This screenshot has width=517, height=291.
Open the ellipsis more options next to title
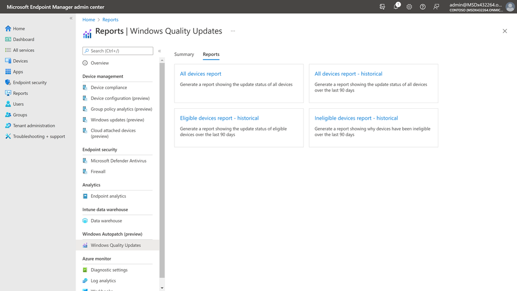[x=233, y=31]
